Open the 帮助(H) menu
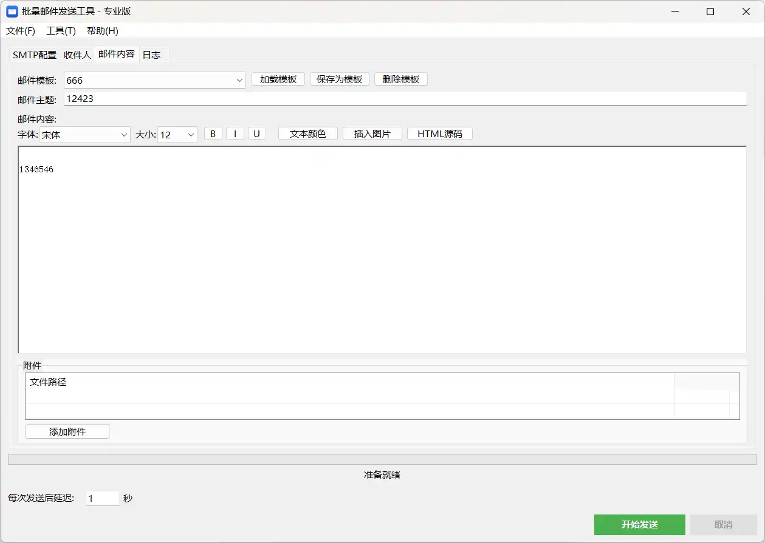Screen dimensions: 765x543 102,30
